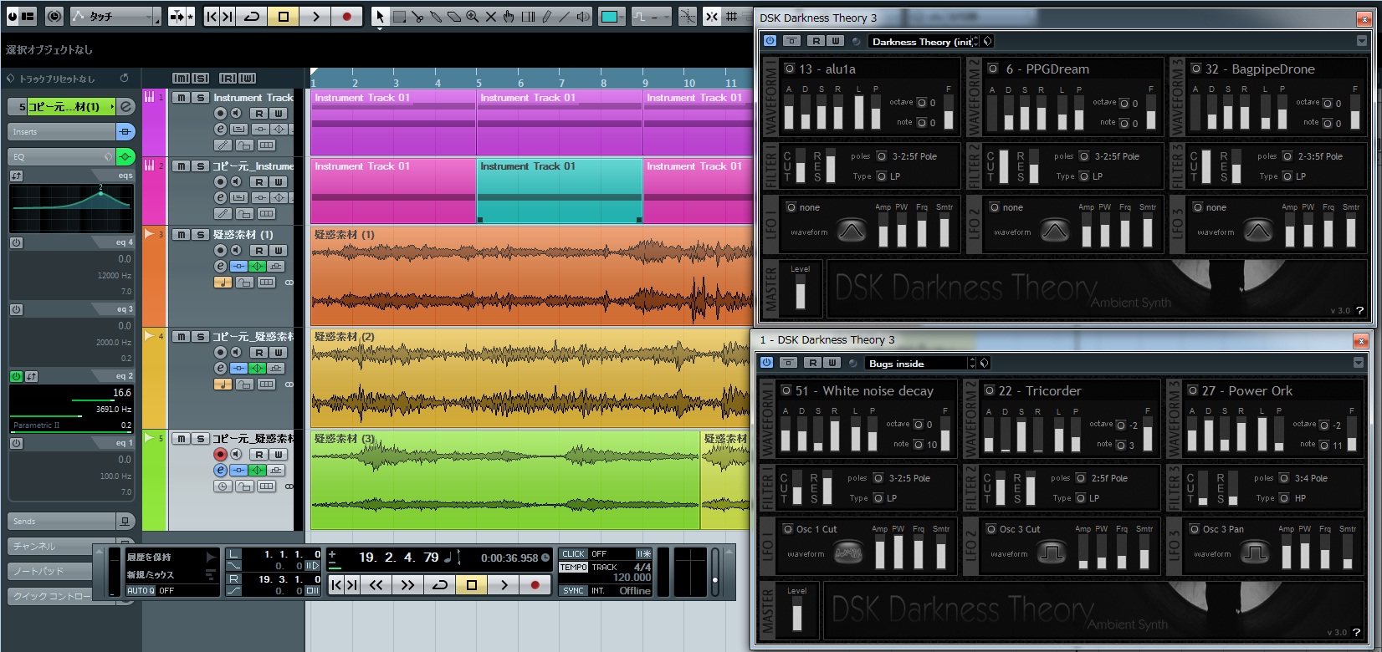
Task: Select the Zoom magnifier tool
Action: tap(473, 16)
